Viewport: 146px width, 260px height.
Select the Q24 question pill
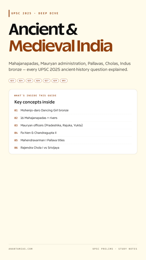pyautogui.click(x=21, y=80)
